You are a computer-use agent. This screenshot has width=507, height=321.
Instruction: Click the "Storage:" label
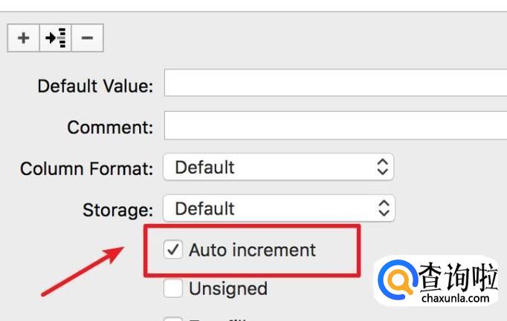click(x=118, y=210)
